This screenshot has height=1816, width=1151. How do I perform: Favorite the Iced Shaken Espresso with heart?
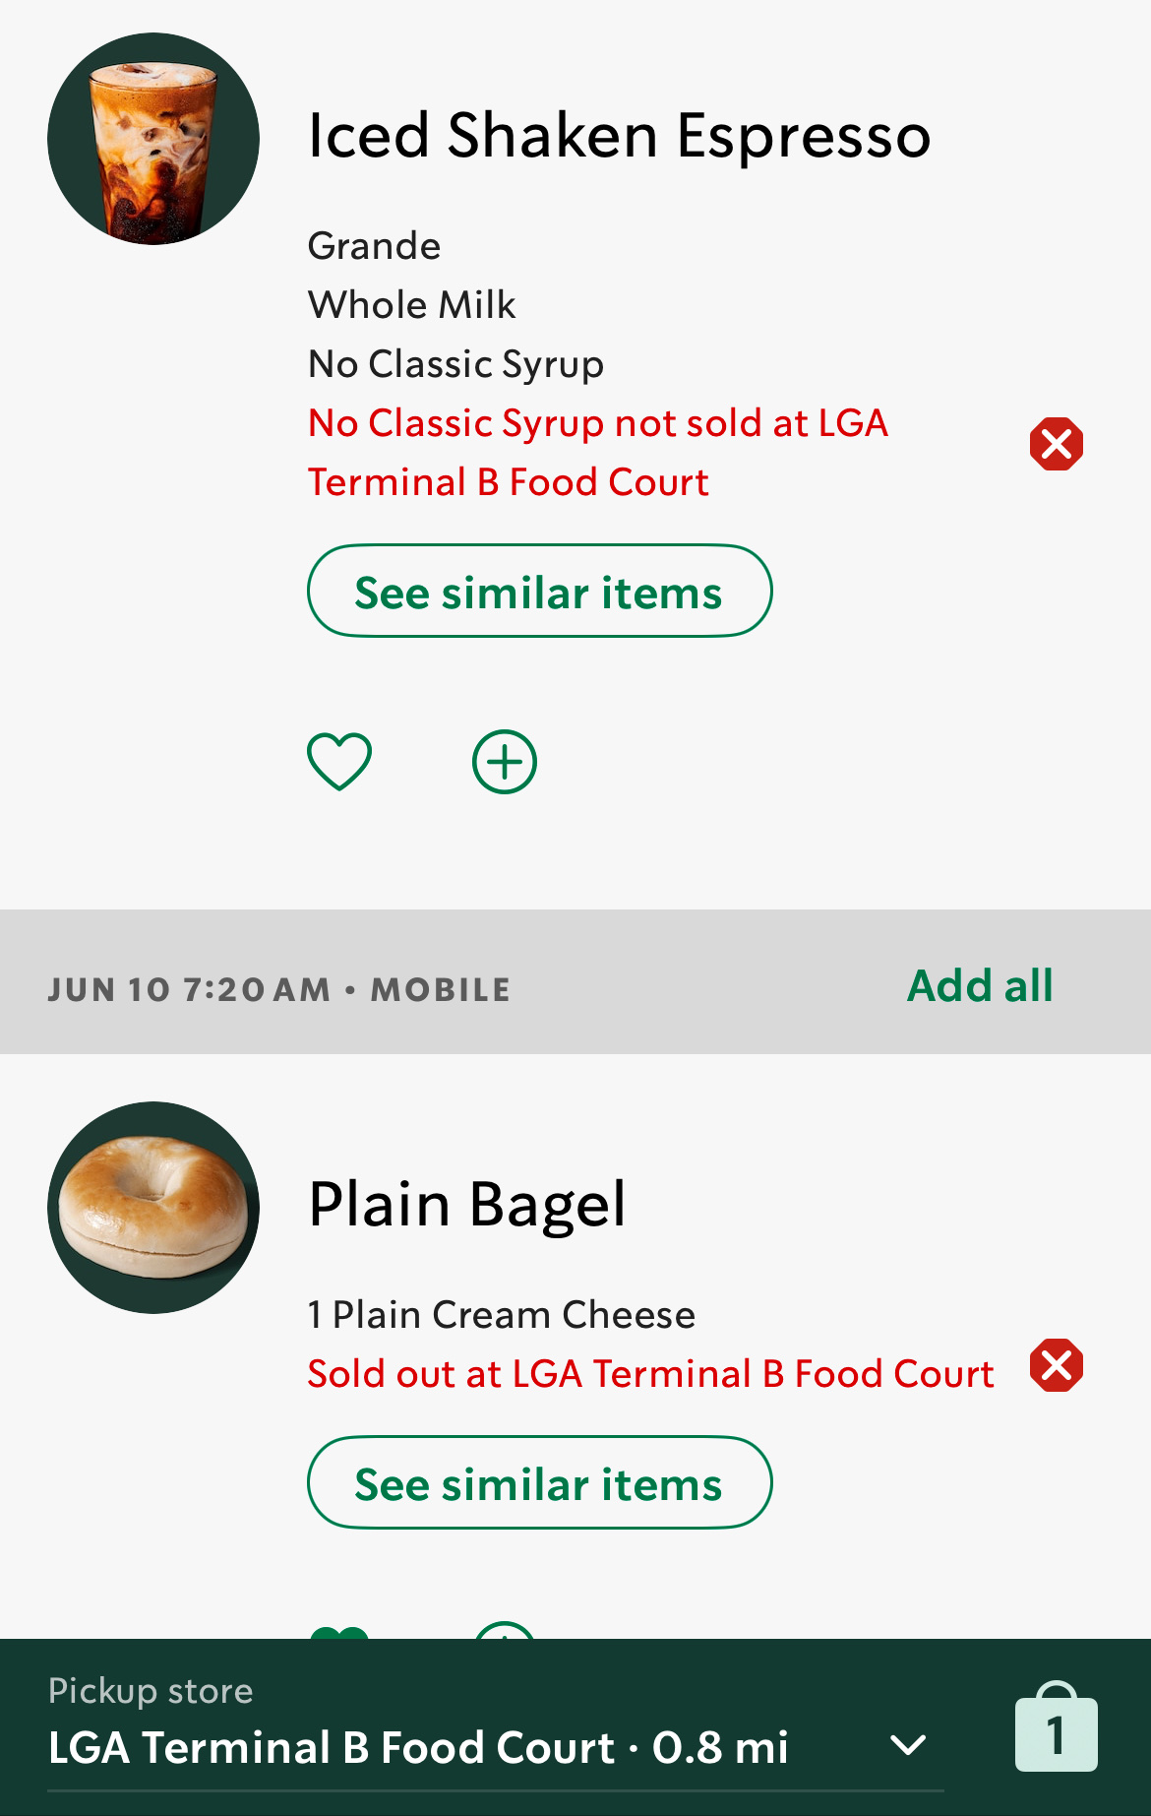pos(339,762)
